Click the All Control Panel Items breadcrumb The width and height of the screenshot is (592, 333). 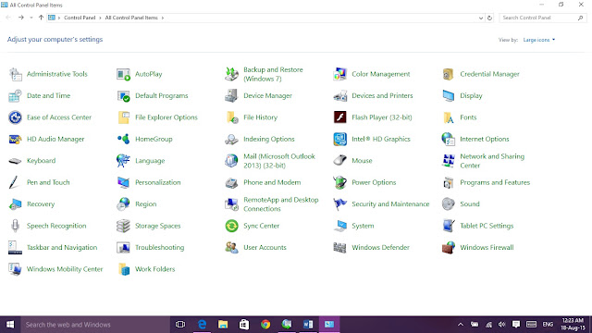[131, 18]
